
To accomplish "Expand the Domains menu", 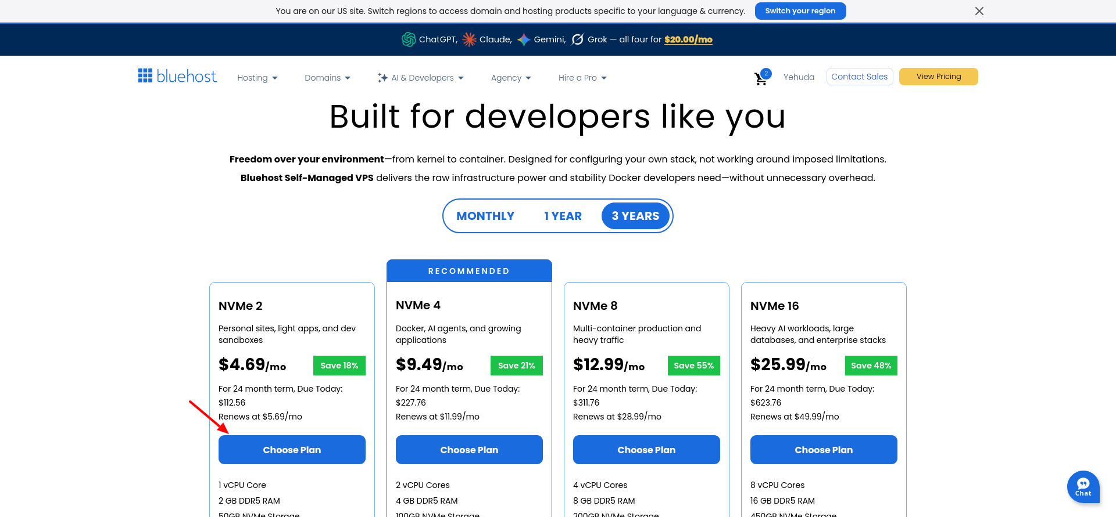I will click(327, 78).
